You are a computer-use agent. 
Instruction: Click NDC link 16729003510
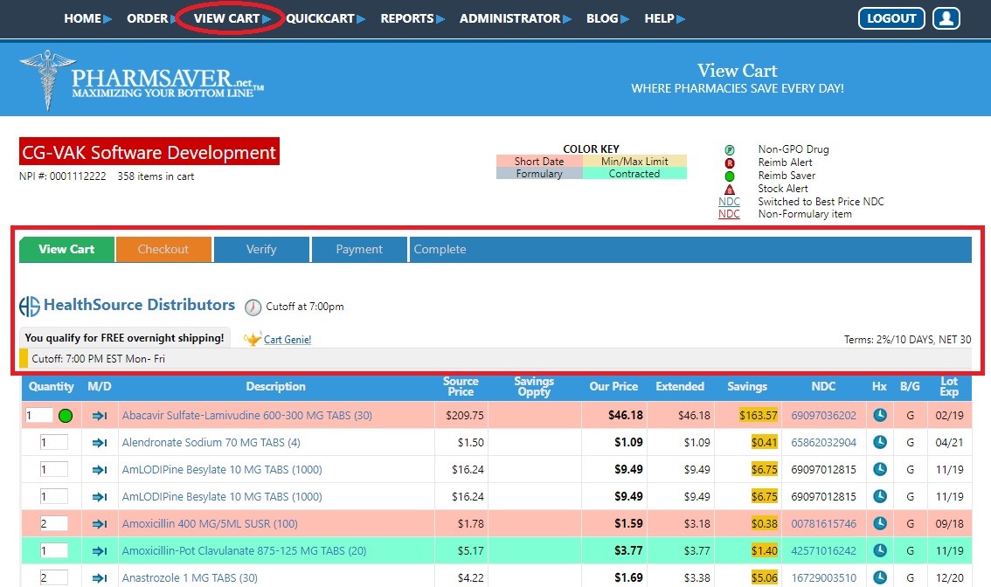click(823, 578)
